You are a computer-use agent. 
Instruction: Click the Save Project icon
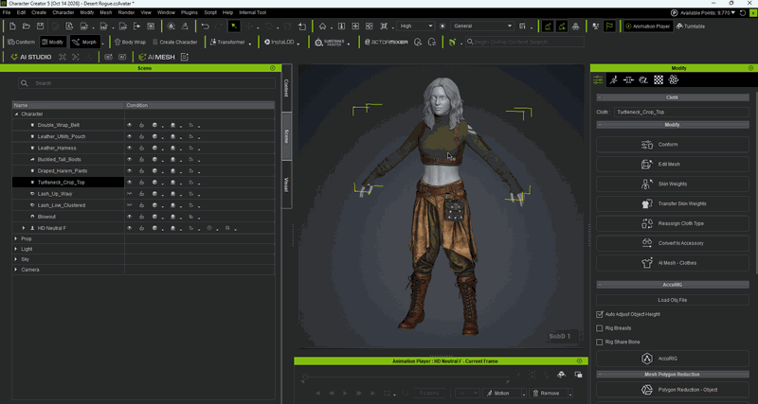[41, 26]
